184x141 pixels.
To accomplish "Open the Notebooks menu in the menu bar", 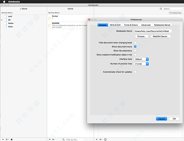I will tap(14, 2).
